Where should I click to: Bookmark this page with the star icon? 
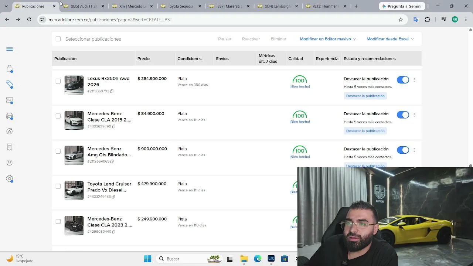coord(401,20)
